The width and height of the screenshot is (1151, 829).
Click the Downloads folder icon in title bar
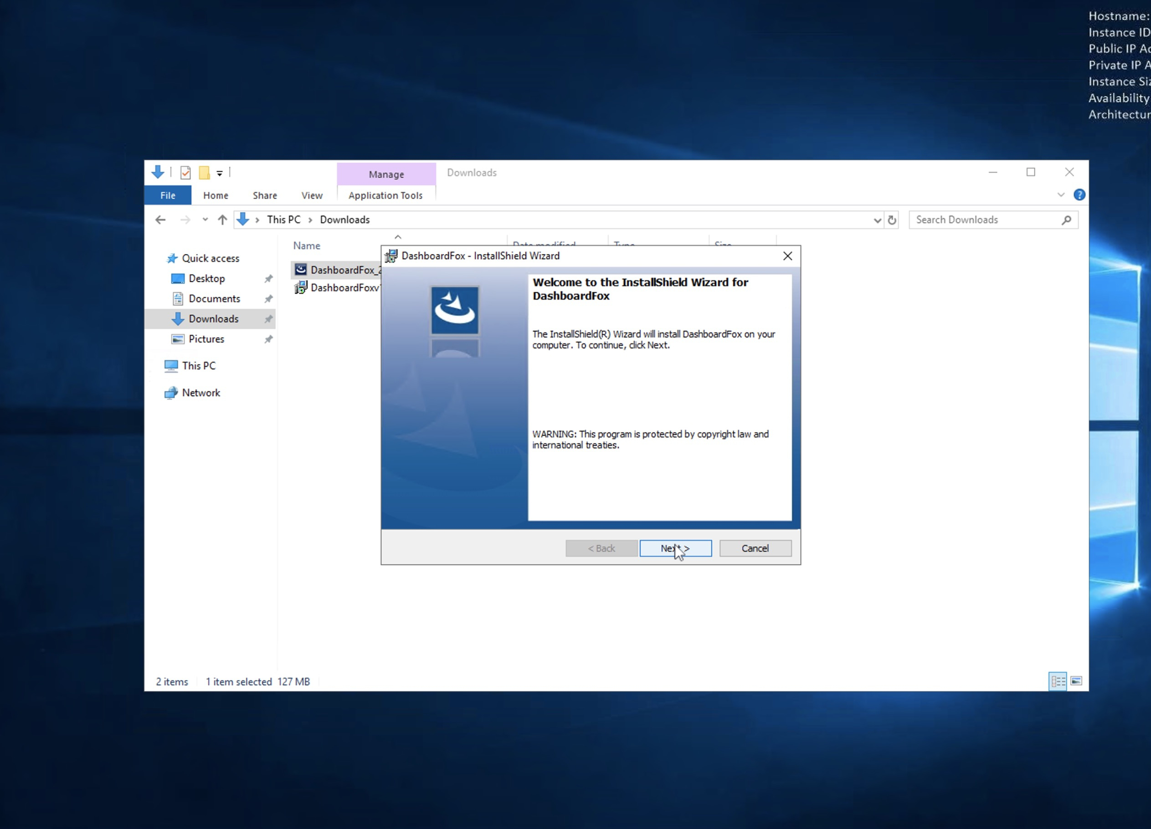coord(157,173)
